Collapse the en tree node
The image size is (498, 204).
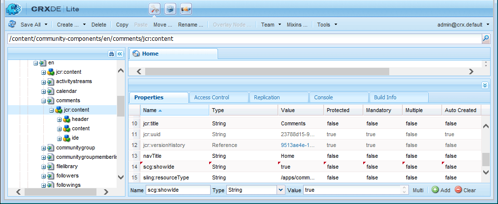pos(35,63)
